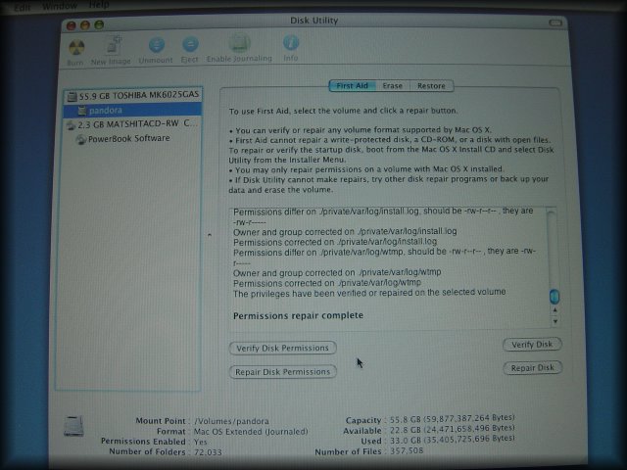Screen dimensions: 627x470
Task: Click 'The privileges have been verified or repaired' line
Action: coord(369,293)
